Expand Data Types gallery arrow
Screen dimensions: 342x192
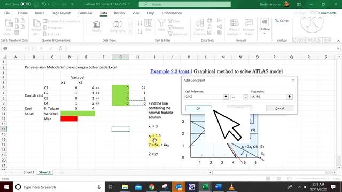(130, 32)
